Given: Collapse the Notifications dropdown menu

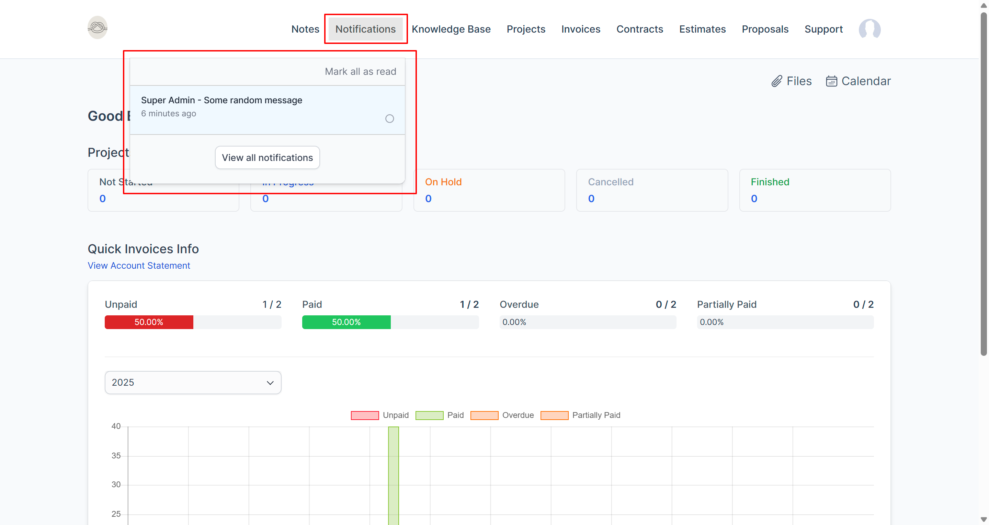Looking at the screenshot, I should point(365,29).
